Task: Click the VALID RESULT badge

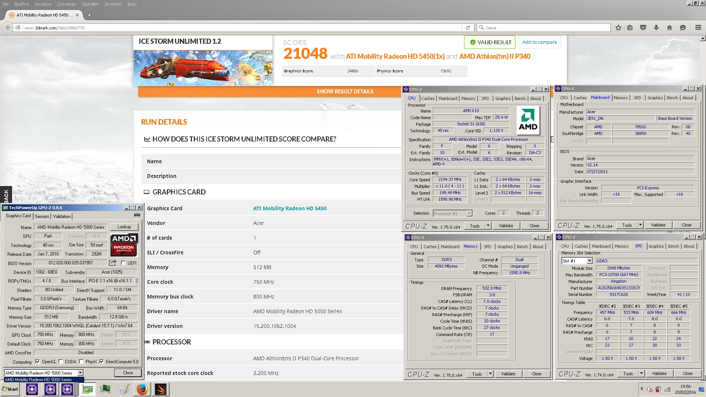Action: pos(490,42)
